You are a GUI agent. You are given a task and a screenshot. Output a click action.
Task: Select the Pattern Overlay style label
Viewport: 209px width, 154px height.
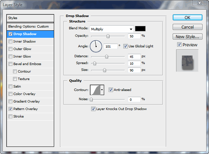point(26,109)
